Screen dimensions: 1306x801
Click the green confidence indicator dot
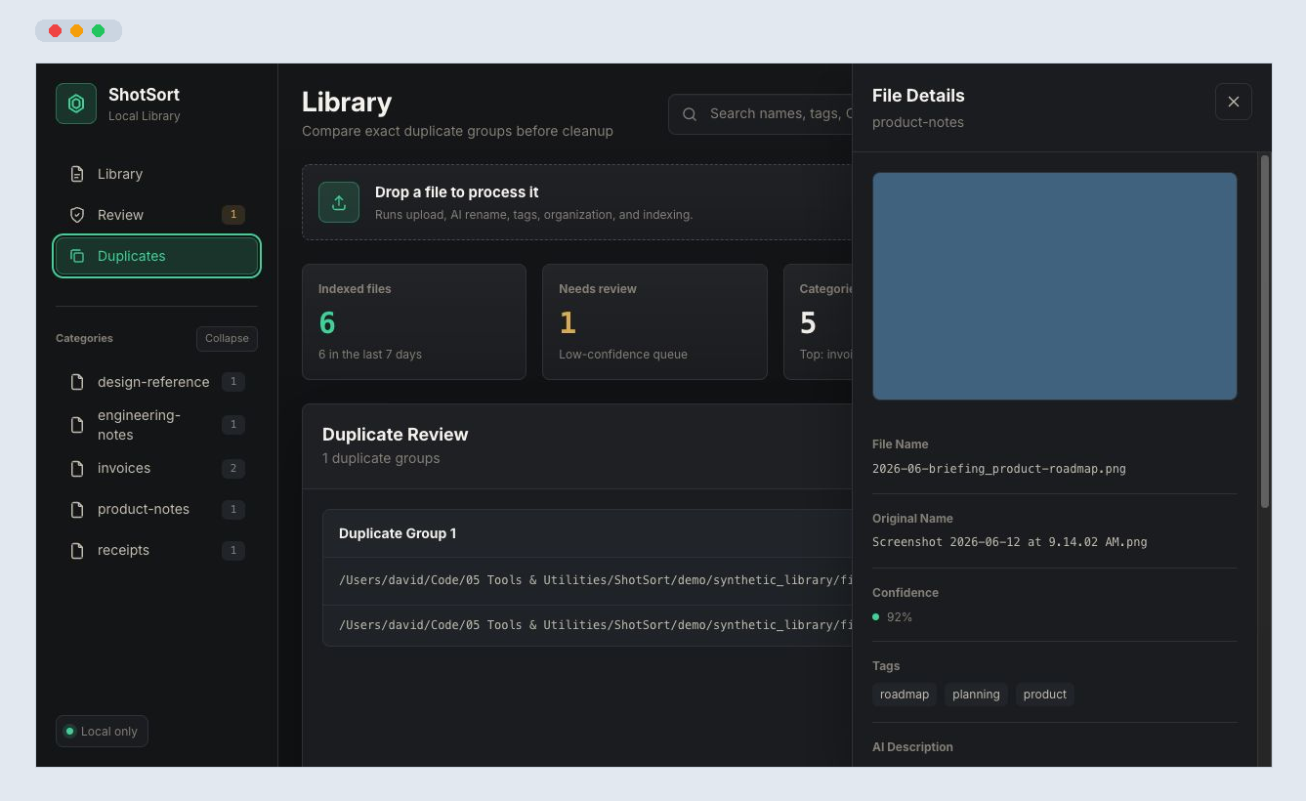[x=876, y=617]
